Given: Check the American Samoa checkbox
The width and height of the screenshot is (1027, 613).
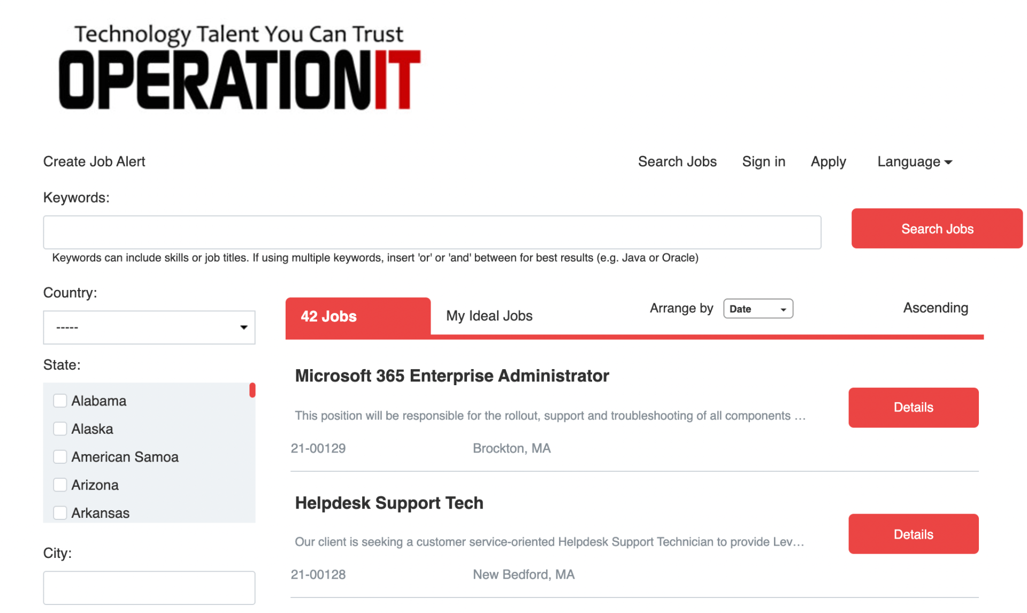Looking at the screenshot, I should pos(60,457).
